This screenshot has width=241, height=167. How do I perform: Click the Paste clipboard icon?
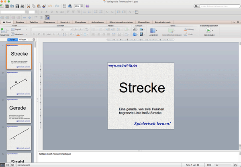click(x=39, y=6)
